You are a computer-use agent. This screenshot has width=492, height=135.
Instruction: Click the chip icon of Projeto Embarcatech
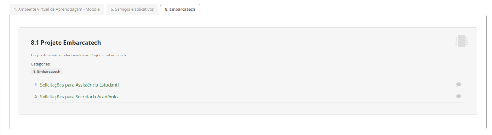click(x=461, y=42)
